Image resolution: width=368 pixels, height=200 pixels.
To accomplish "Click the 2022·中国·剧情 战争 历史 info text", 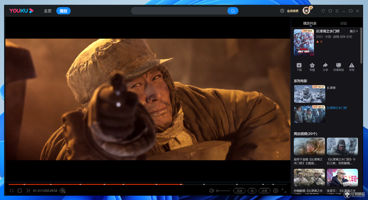I will click(x=334, y=37).
